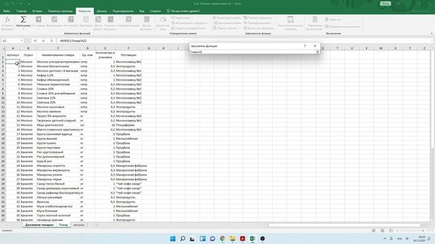Switch to Page Layout view in the status bar
Image resolution: width=435 pixels, height=244 pixels.
coord(382,230)
